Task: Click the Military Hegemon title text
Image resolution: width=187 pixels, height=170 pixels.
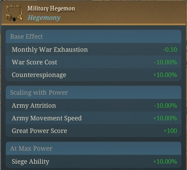Action: 51,8
